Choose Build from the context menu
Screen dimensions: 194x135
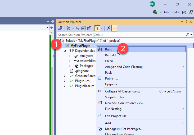point(141,49)
